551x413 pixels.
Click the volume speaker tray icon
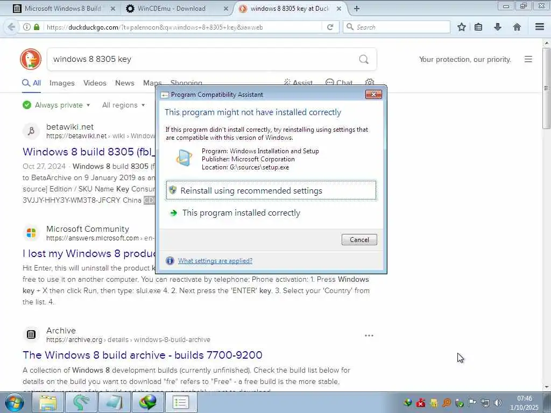[x=498, y=403]
